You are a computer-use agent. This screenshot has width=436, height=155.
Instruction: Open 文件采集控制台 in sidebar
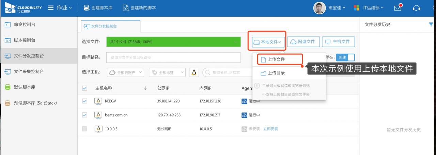pyautogui.click(x=38, y=71)
